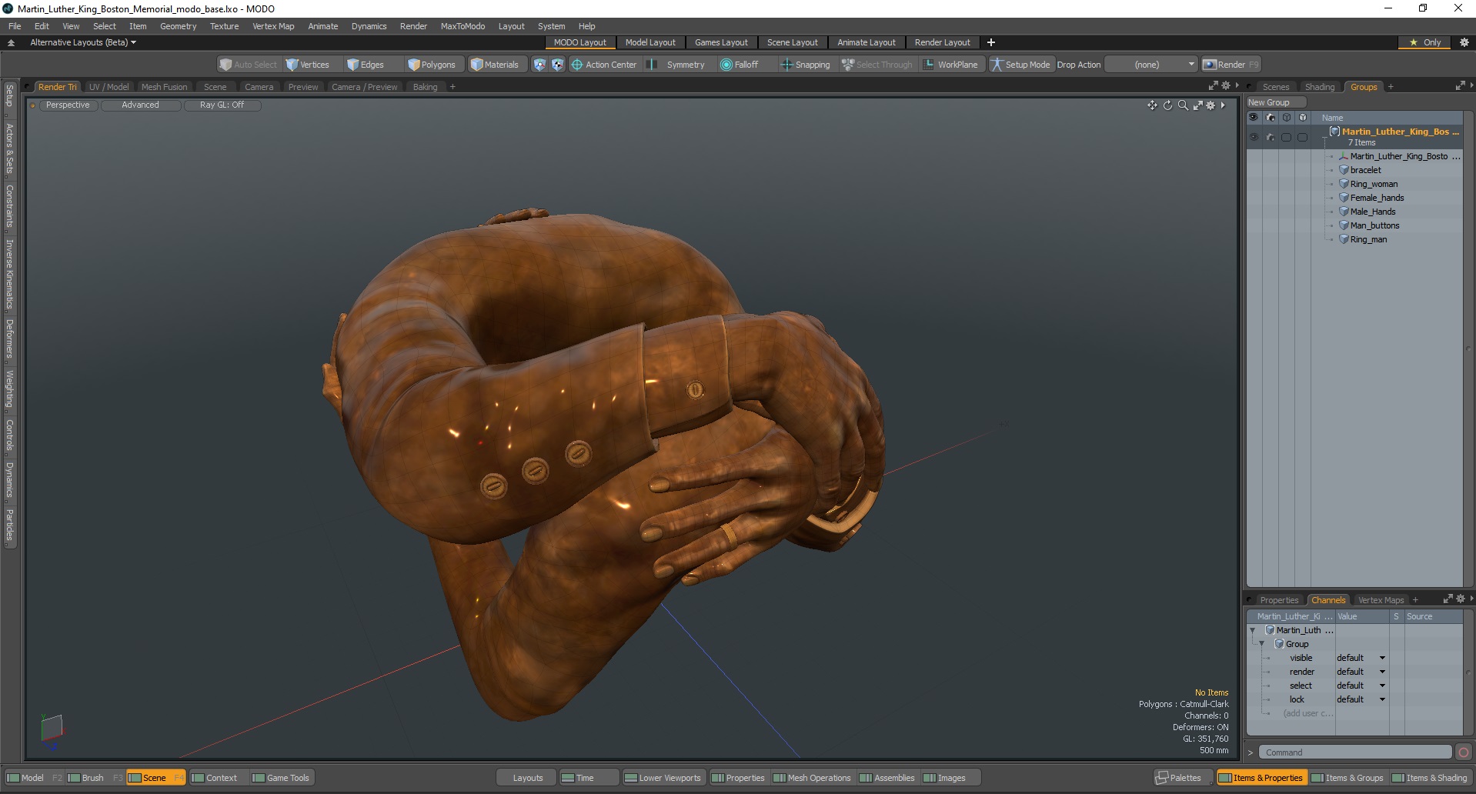Image resolution: width=1476 pixels, height=794 pixels.
Task: Click the red record circle beside Command
Action: pyautogui.click(x=1464, y=752)
